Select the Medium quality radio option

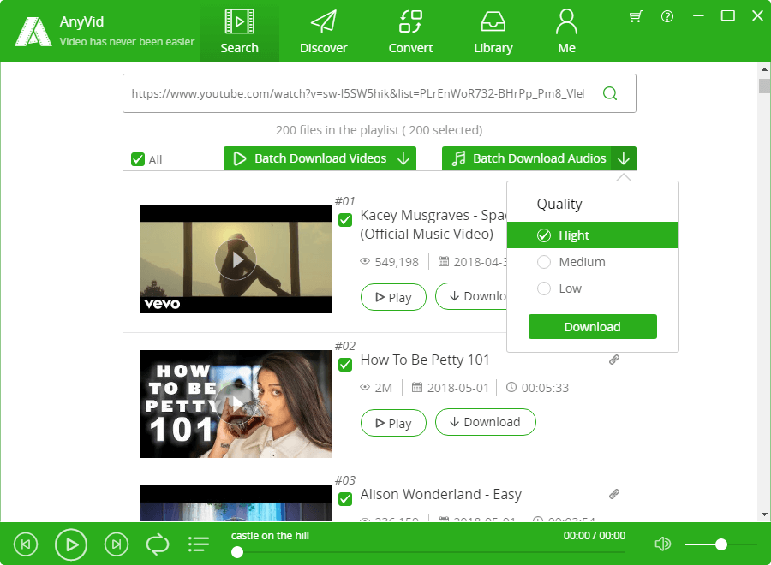(544, 262)
